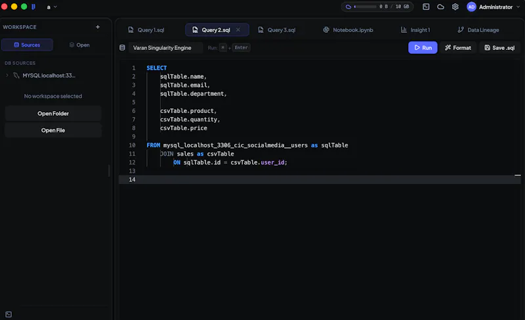Click the Enter shortcut key hint
525x320 pixels.
[241, 47]
